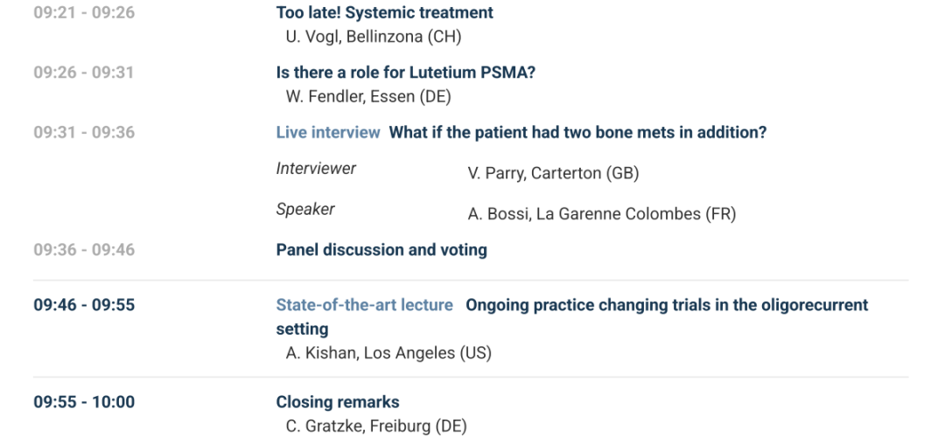Open the 'two bone mets' interview title

[x=577, y=133]
